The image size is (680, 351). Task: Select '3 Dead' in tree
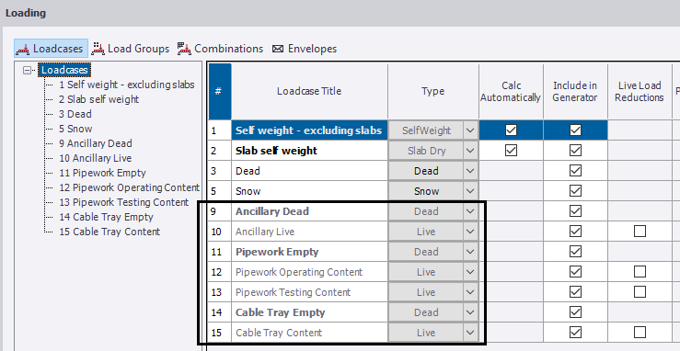coord(75,114)
